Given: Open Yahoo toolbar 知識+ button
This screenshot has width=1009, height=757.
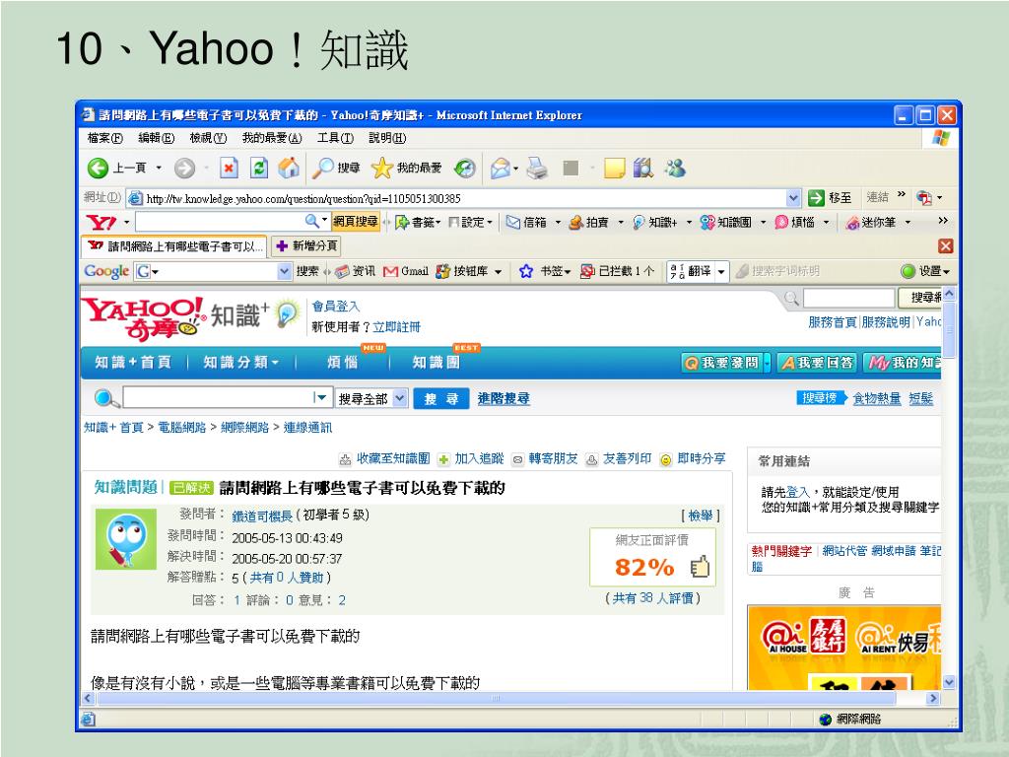Looking at the screenshot, I should [655, 222].
